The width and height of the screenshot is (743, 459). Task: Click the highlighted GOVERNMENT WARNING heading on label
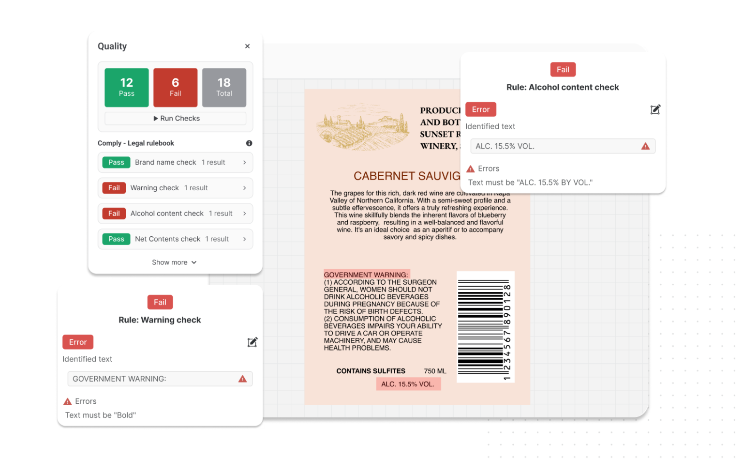(366, 275)
